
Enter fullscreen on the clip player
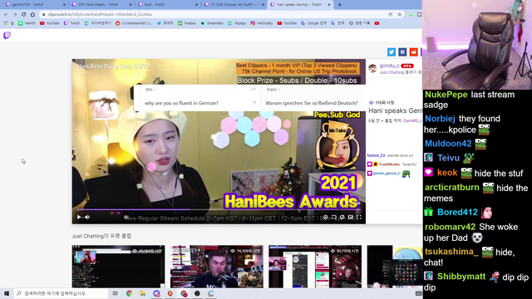[x=358, y=217]
